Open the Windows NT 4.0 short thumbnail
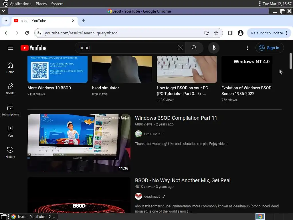The width and height of the screenshot is (293, 220). click(x=247, y=69)
